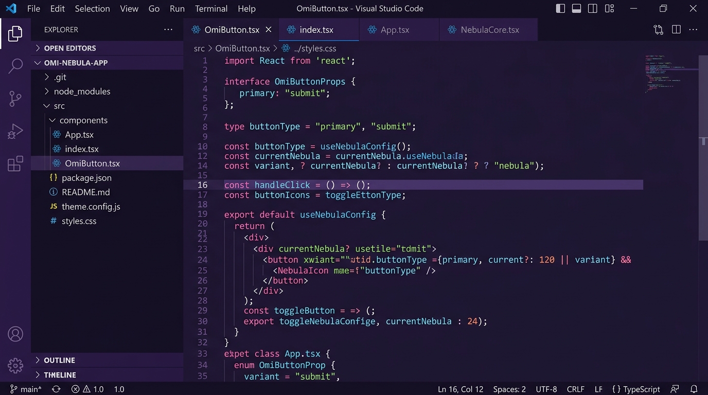Open the Source Control view
This screenshot has height=395, width=708.
[15, 99]
